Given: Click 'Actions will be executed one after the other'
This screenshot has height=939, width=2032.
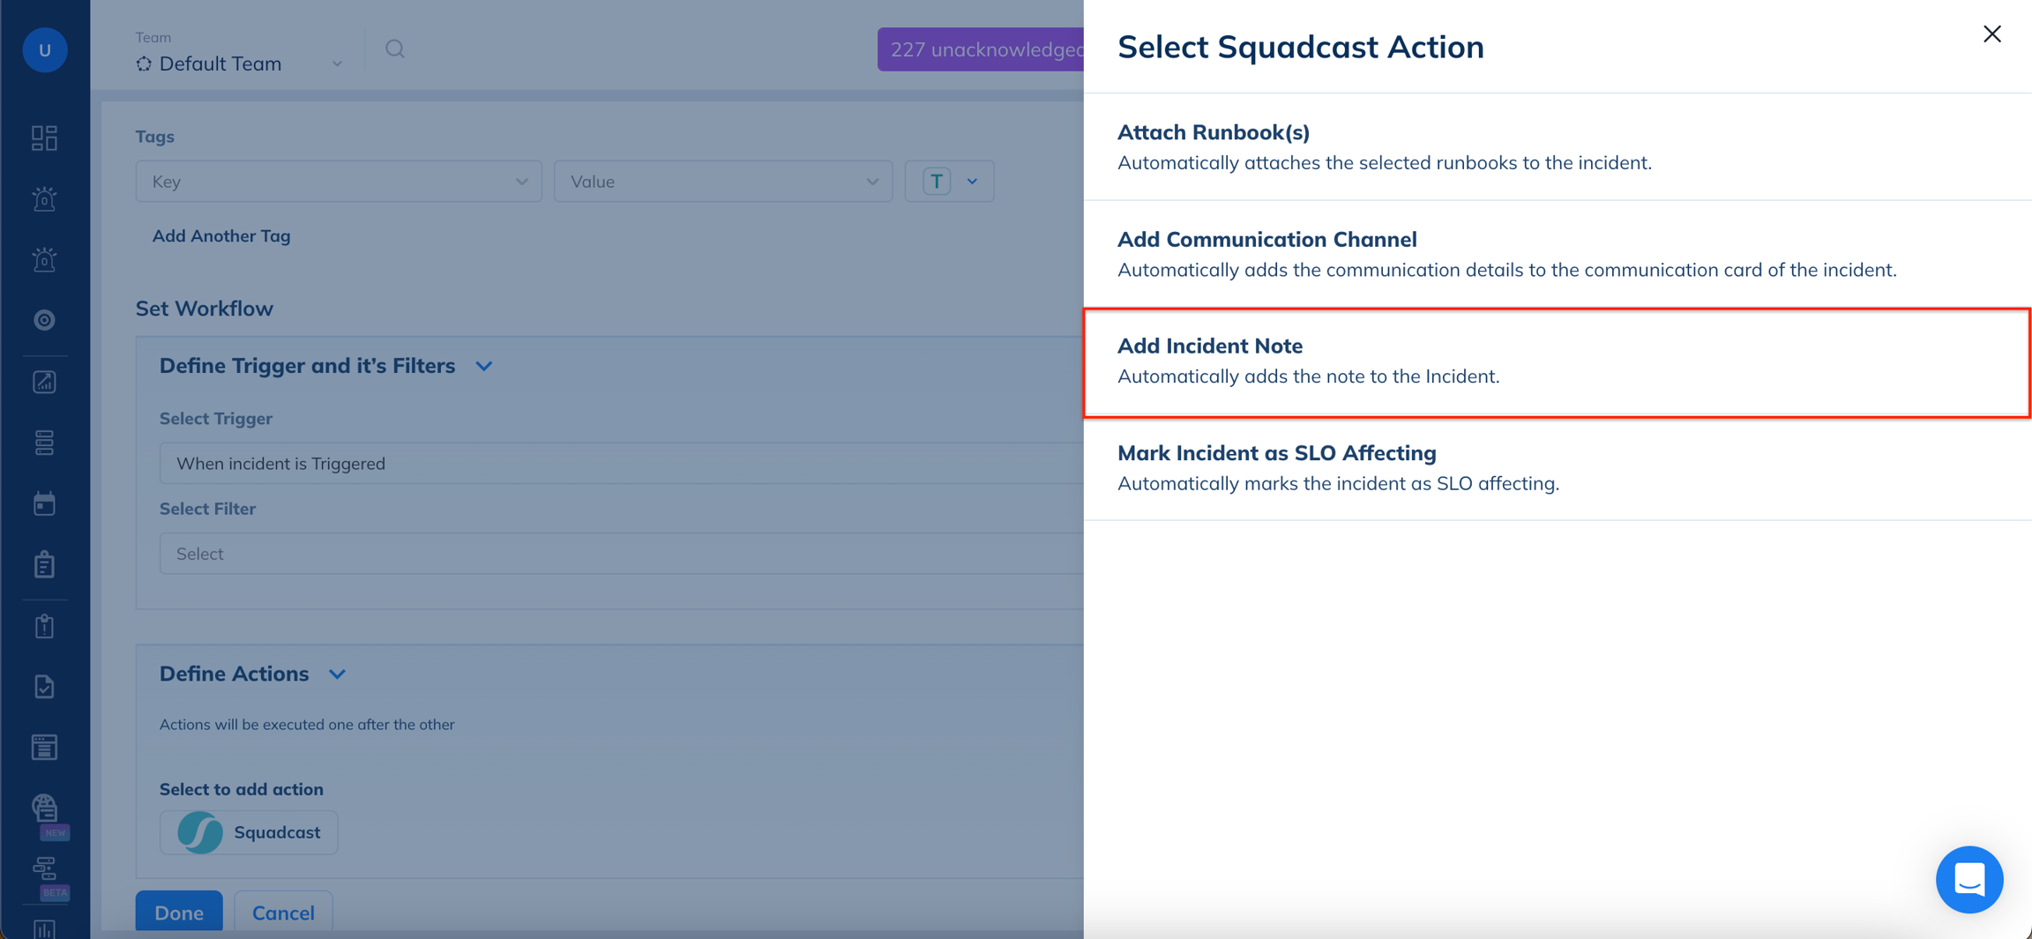Looking at the screenshot, I should 307,725.
